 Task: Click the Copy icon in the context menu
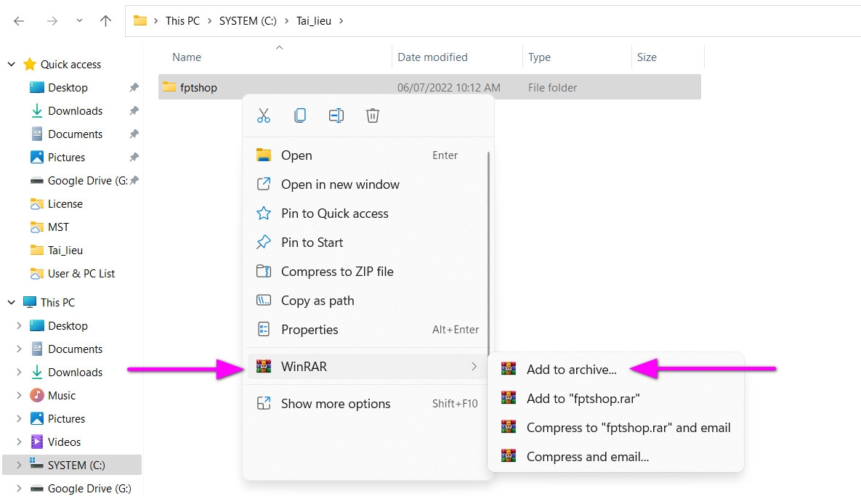tap(300, 115)
